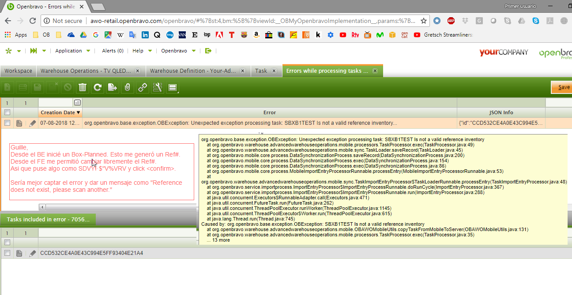Open form view icon for CCD532CE task row

point(19,253)
